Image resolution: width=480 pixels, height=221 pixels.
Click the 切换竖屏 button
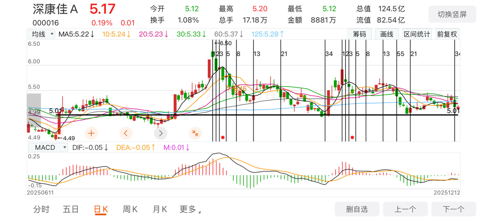pos(452,14)
